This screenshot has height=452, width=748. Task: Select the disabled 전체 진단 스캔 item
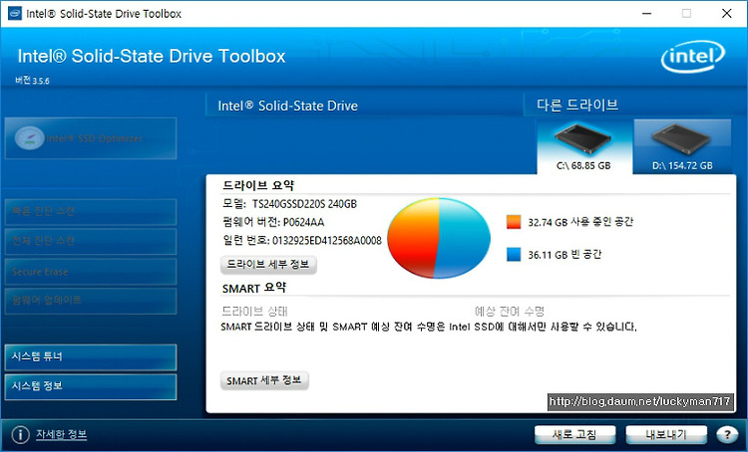[91, 242]
